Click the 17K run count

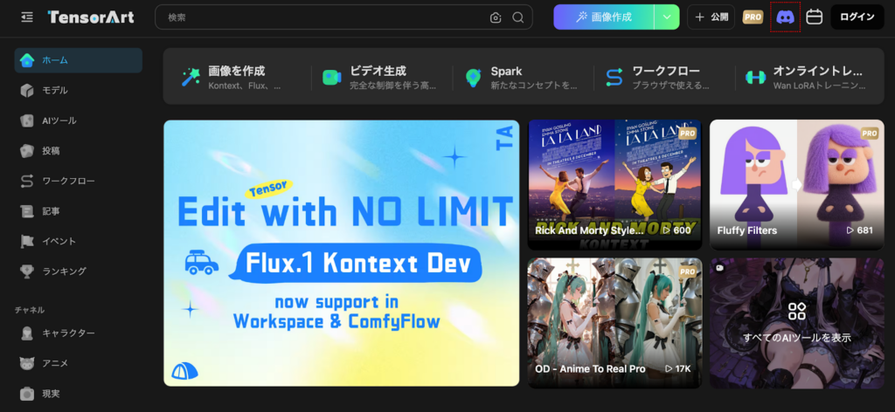tap(678, 368)
